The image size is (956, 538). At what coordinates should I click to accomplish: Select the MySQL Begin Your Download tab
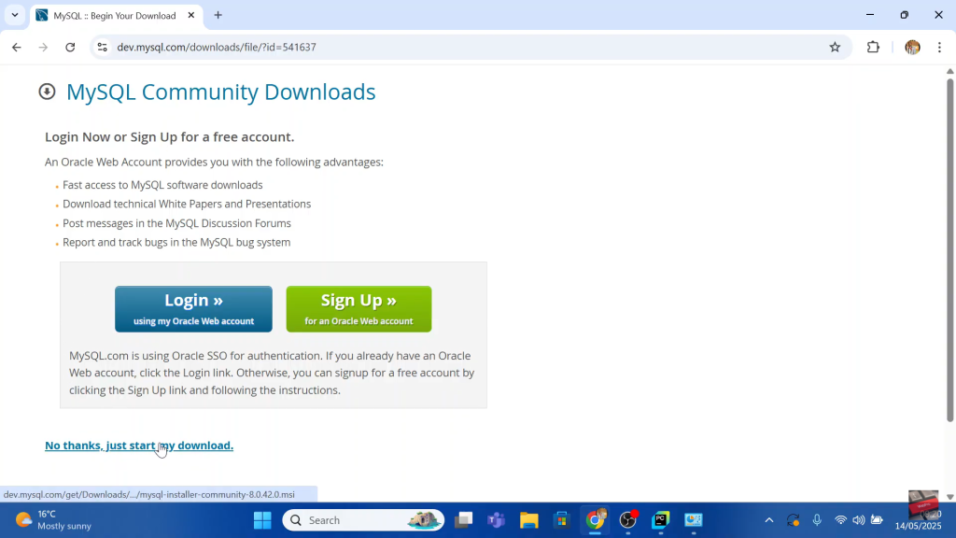(115, 16)
